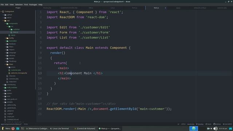Select Main.js in the project tree
The height and width of the screenshot is (131, 233).
coord(16,32)
